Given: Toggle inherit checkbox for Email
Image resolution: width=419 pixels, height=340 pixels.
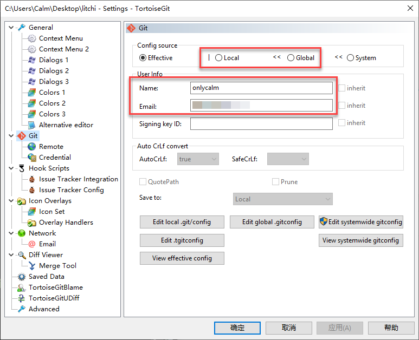Looking at the screenshot, I should point(342,106).
